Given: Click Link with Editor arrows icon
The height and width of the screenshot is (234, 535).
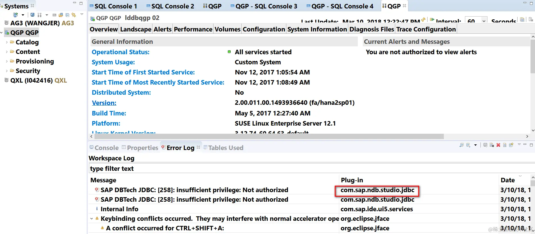Looking at the screenshot, I should pyautogui.click(x=74, y=15).
